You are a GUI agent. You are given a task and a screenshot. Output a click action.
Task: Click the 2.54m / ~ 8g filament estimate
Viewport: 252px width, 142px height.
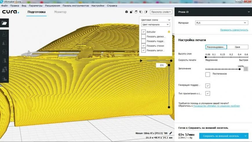point(185,138)
